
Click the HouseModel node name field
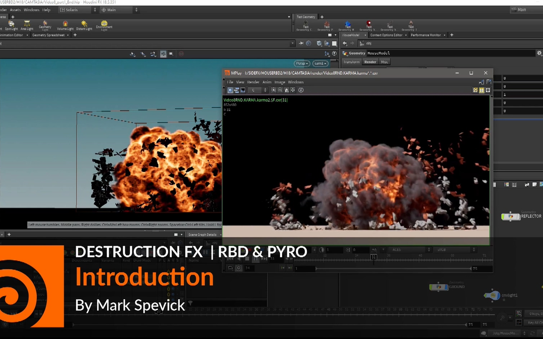click(450, 53)
